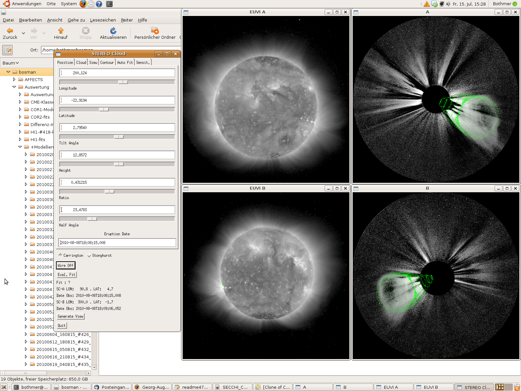Click the green user status indicator next to Bothmer
This screenshot has height=391, width=521.
pos(515,4)
